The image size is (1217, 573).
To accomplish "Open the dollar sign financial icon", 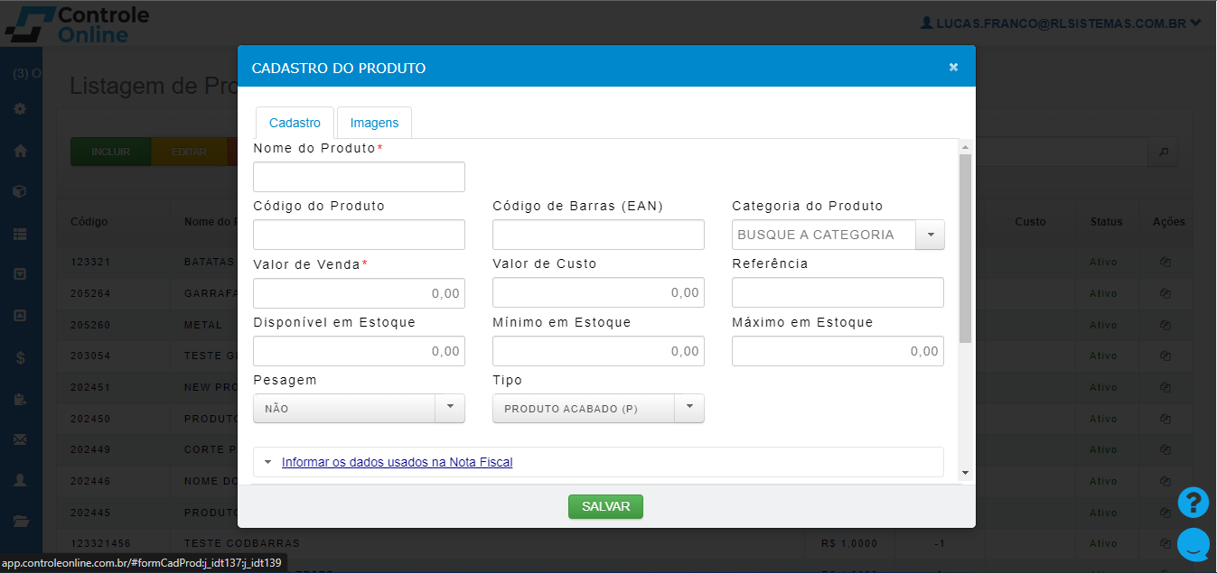I will (x=20, y=356).
